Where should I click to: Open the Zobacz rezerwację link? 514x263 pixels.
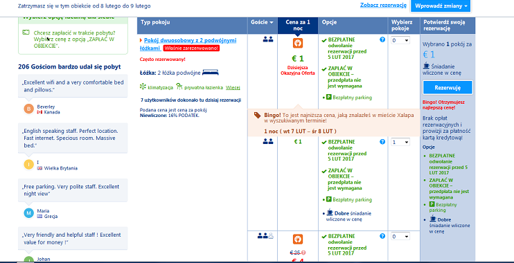pyautogui.click(x=383, y=6)
